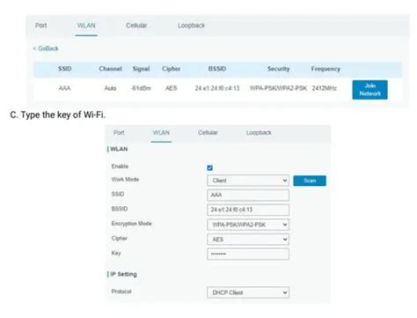This screenshot has height=318, width=417.
Task: Click the 24:e1:24:f0:c4:13 BSSID cell in table
Action: click(x=217, y=88)
